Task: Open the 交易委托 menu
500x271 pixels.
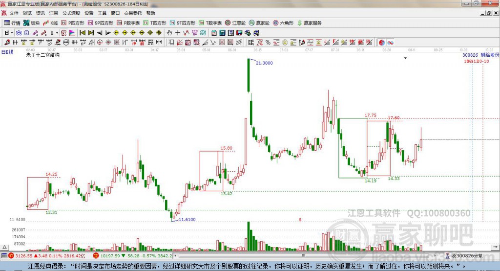Action: [133, 13]
